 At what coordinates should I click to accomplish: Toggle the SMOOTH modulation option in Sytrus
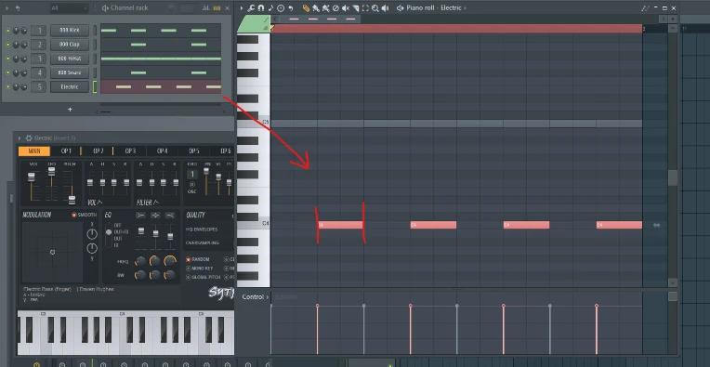click(x=84, y=215)
